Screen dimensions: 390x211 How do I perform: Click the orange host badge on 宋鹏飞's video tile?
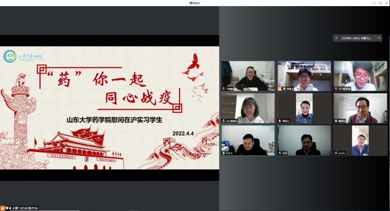[x=280, y=89]
